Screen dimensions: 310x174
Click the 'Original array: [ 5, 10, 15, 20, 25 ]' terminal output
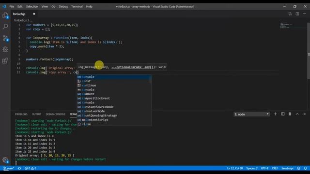[x=45, y=156]
